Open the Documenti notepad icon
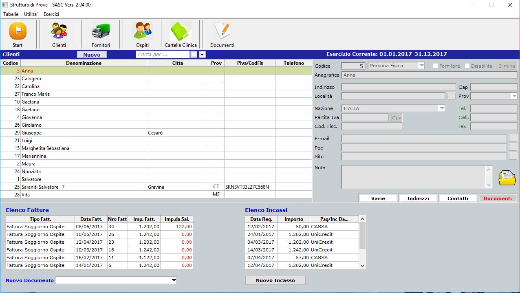The image size is (520, 293). [x=222, y=31]
